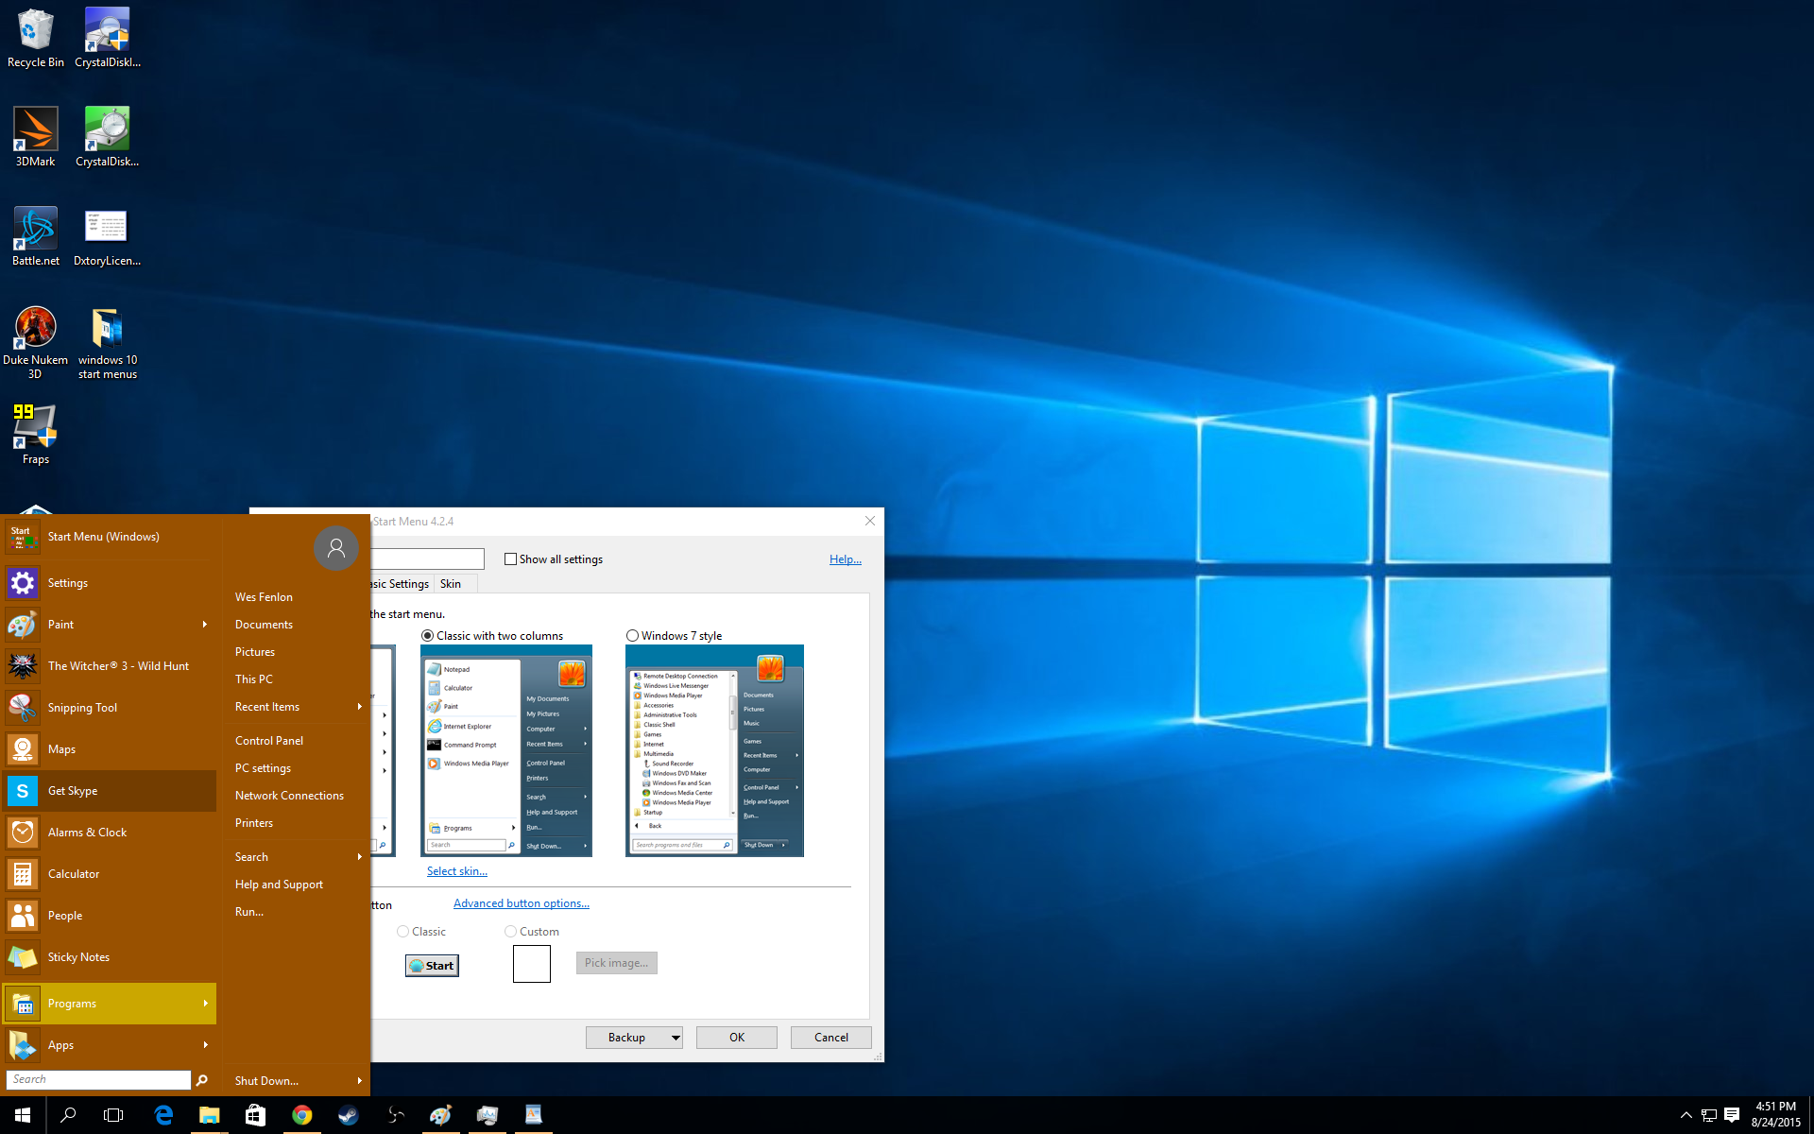1814x1134 pixels.
Task: Enable the Show all settings checkbox
Action: tap(510, 559)
